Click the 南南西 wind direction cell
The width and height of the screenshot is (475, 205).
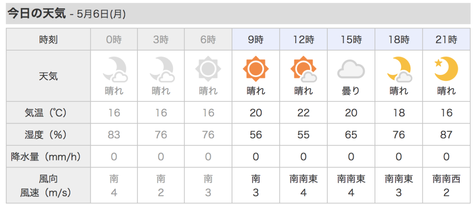(446, 179)
